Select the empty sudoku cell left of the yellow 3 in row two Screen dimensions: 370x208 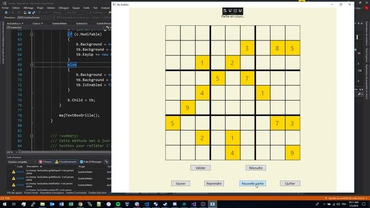click(232, 48)
